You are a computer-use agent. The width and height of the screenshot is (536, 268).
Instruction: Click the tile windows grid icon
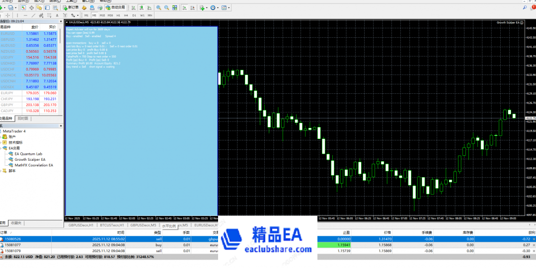(174, 7)
